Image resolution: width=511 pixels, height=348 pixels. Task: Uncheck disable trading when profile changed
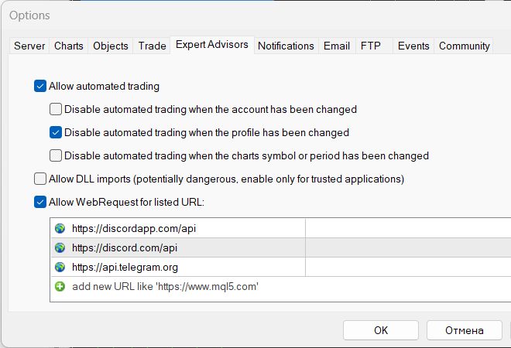[56, 132]
